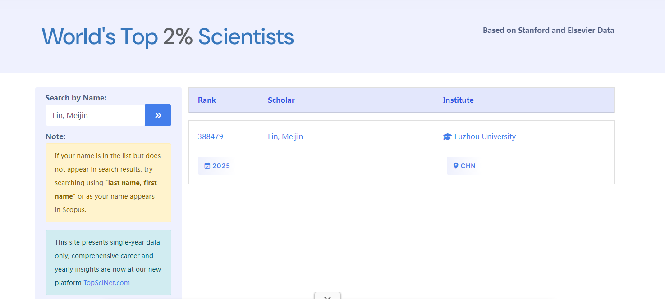Click the Institute column header
665x299 pixels.
point(458,100)
